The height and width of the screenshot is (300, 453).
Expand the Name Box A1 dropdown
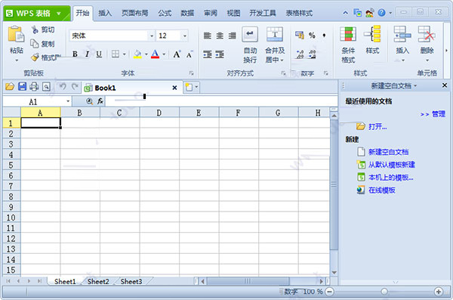(68, 101)
